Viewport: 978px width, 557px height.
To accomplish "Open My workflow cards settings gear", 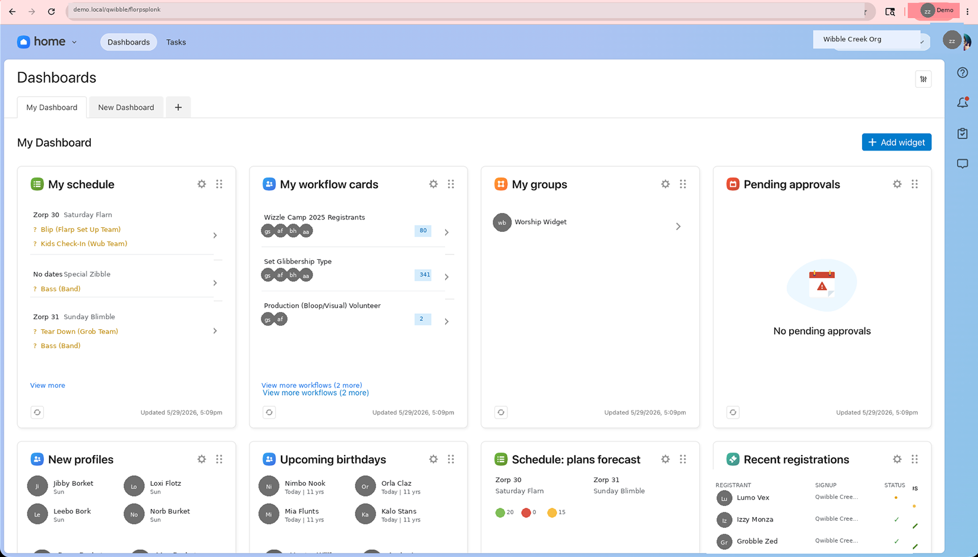I will coord(434,184).
